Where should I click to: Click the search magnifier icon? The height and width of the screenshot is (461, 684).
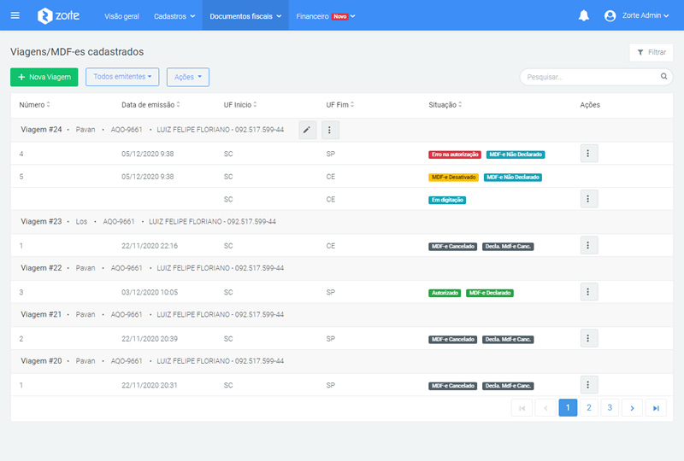[x=663, y=77]
